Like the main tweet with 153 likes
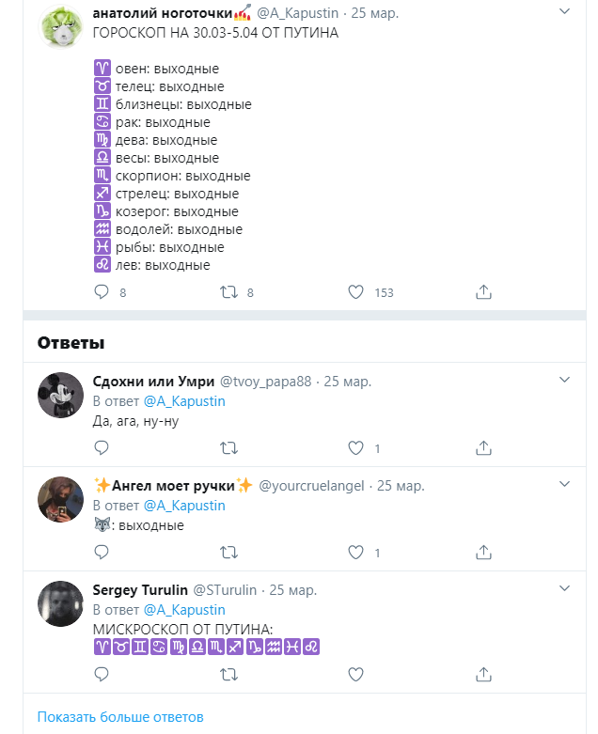The image size is (598, 734). 356,292
